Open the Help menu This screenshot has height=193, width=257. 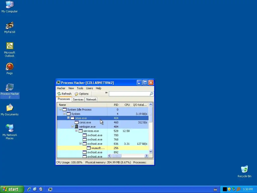[x=98, y=88]
